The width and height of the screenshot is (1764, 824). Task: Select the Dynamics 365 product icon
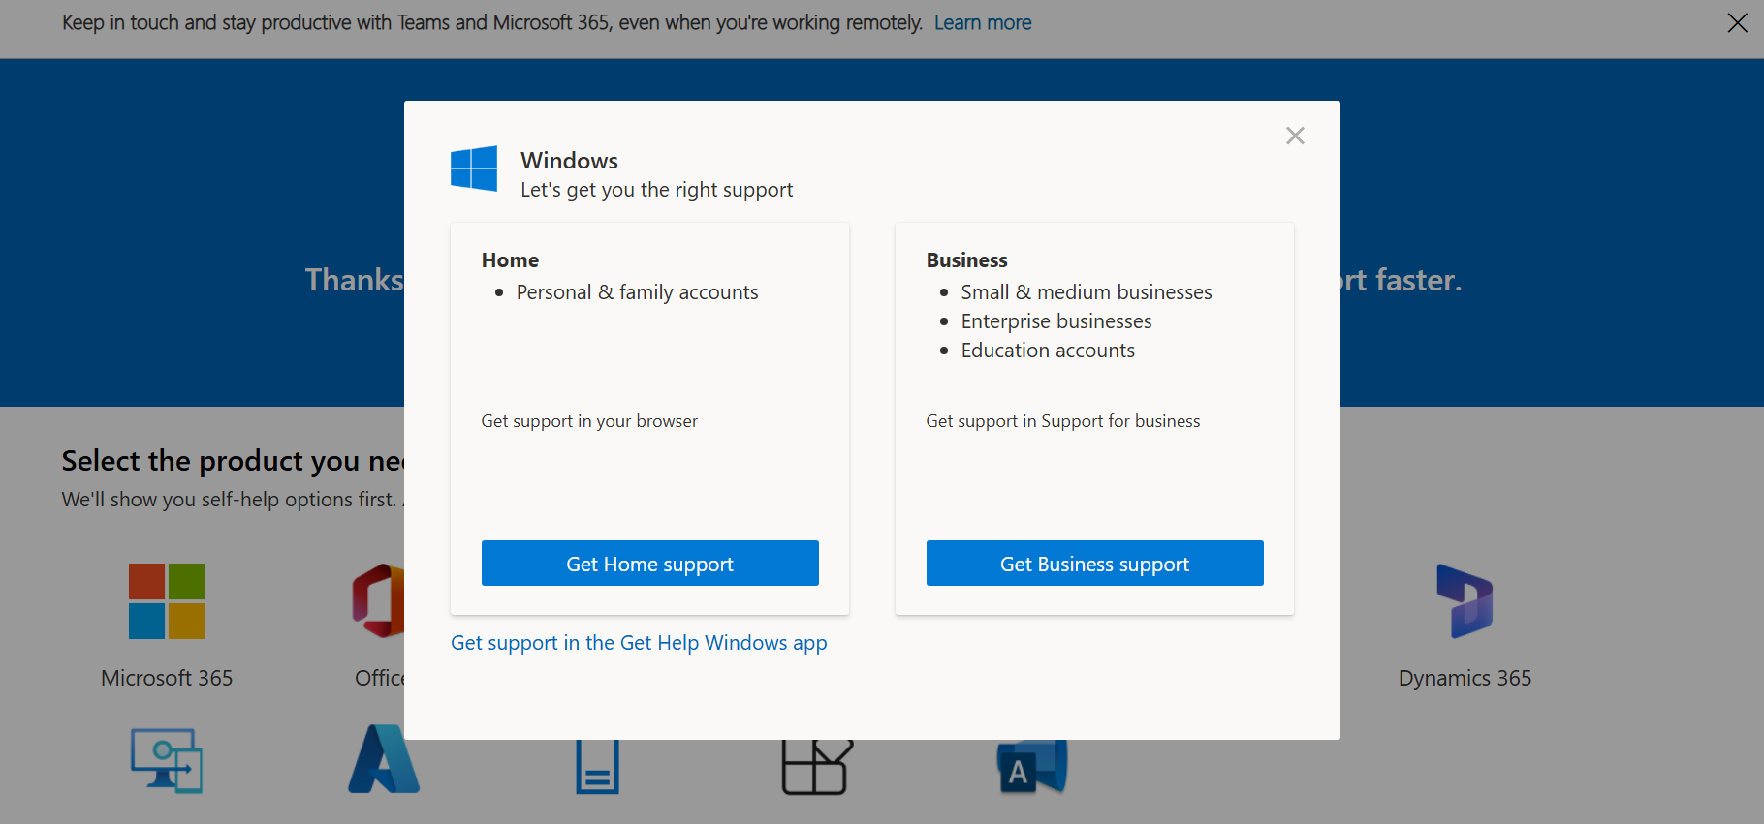(1465, 601)
